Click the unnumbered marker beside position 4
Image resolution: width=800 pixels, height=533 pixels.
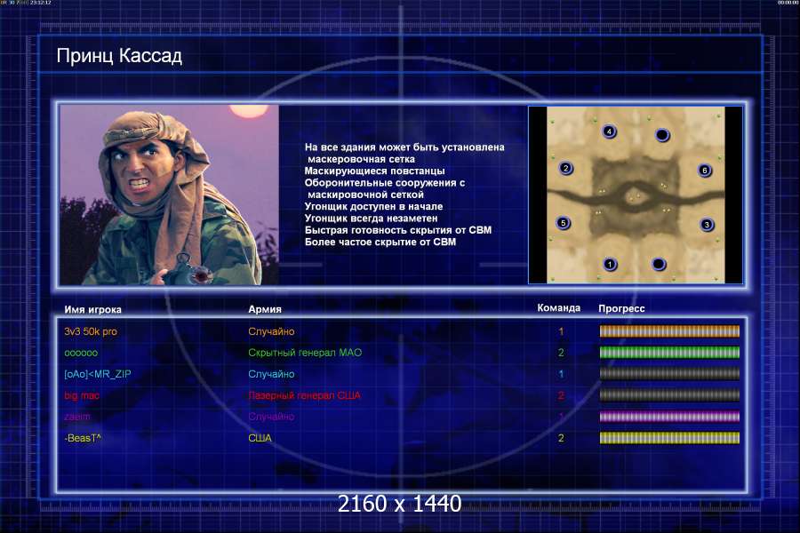tap(662, 135)
